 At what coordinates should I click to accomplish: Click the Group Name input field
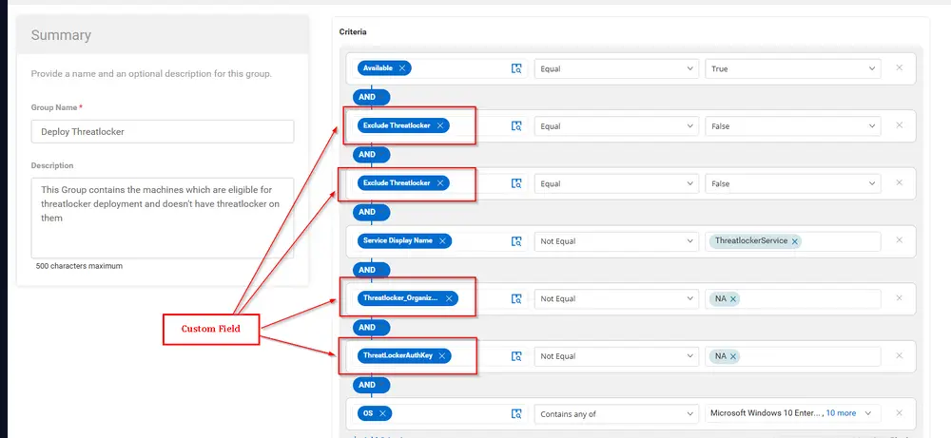click(x=163, y=131)
